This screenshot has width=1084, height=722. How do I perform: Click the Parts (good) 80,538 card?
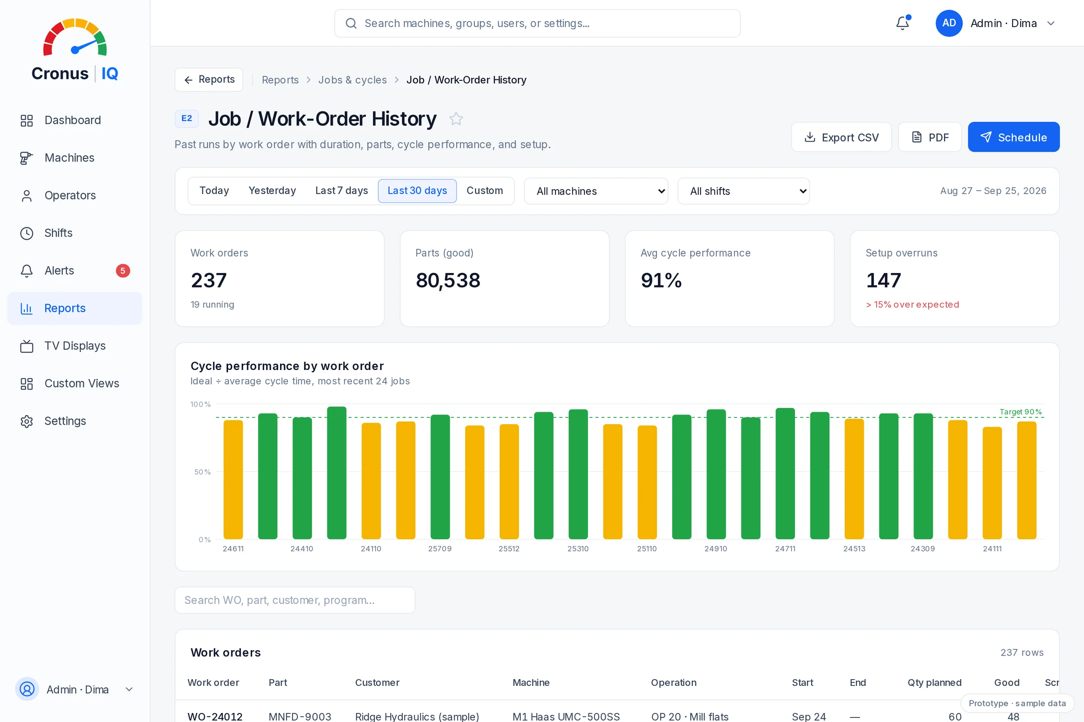505,278
